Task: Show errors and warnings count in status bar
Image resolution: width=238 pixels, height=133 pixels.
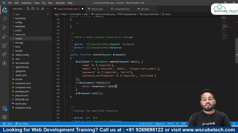Action: tap(7, 123)
